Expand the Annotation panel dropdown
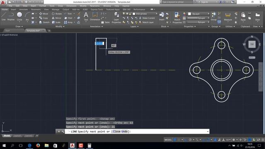This screenshot has height=149, width=265. pyautogui.click(x=96, y=26)
